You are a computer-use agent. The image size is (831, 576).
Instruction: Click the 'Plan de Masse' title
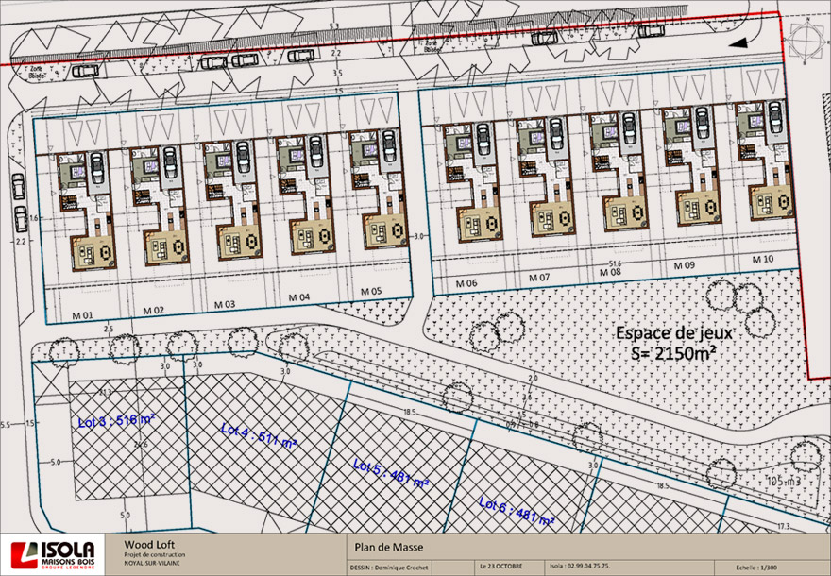click(389, 547)
